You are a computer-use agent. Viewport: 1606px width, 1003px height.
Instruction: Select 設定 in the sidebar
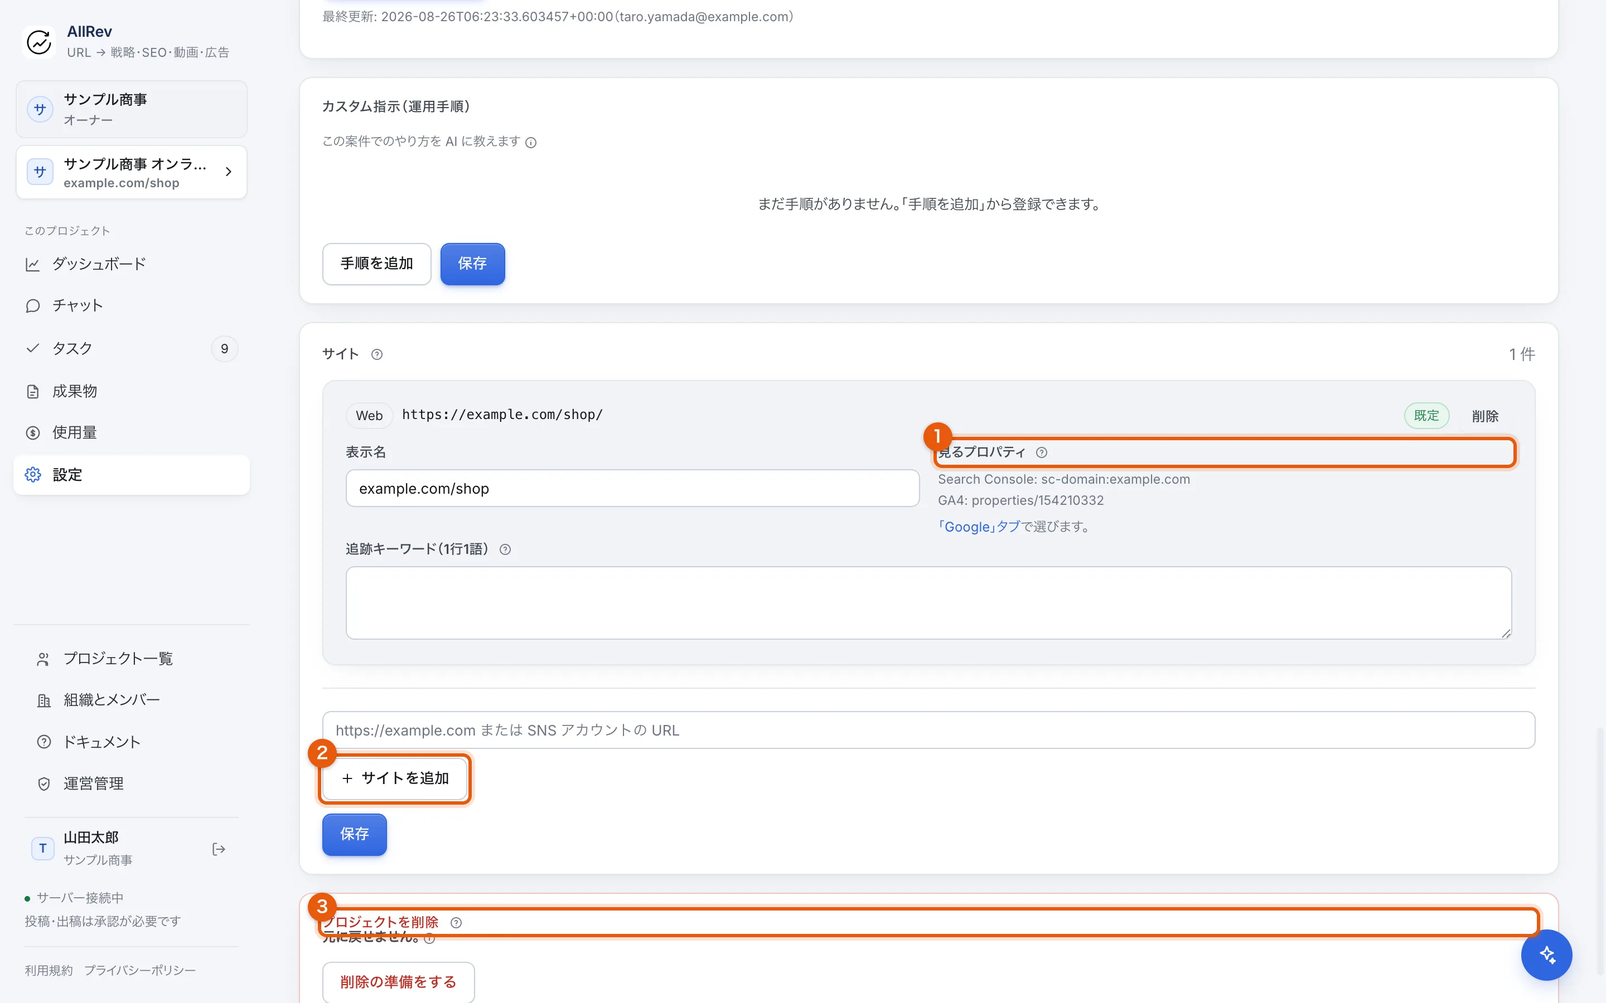[x=132, y=475]
